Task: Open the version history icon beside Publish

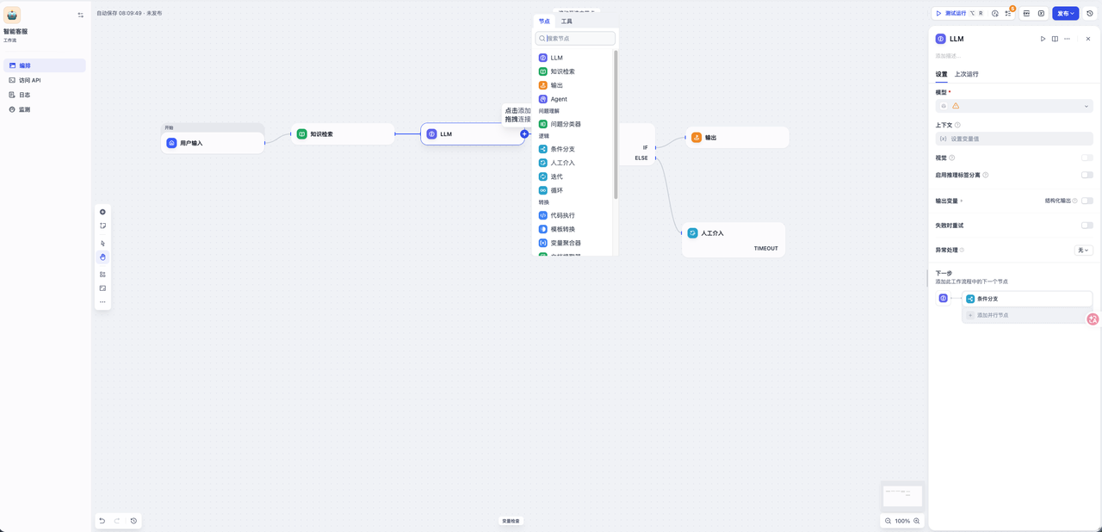Action: pos(1090,14)
